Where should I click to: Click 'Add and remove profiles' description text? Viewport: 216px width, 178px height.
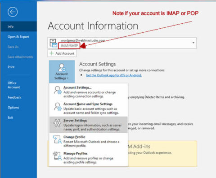88,160
